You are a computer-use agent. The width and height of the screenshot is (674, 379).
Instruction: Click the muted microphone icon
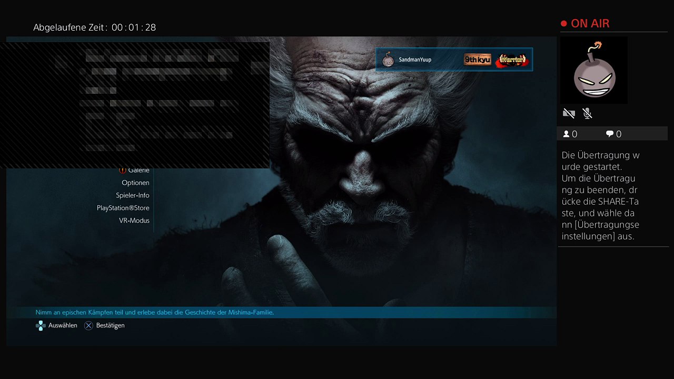point(588,113)
